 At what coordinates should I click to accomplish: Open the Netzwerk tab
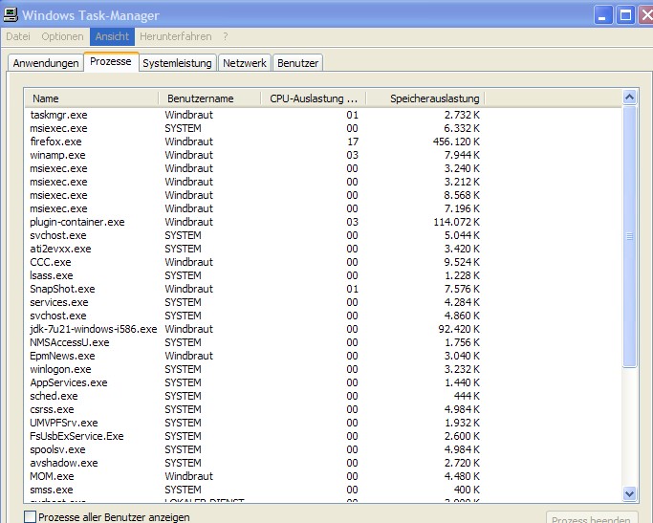coord(245,63)
